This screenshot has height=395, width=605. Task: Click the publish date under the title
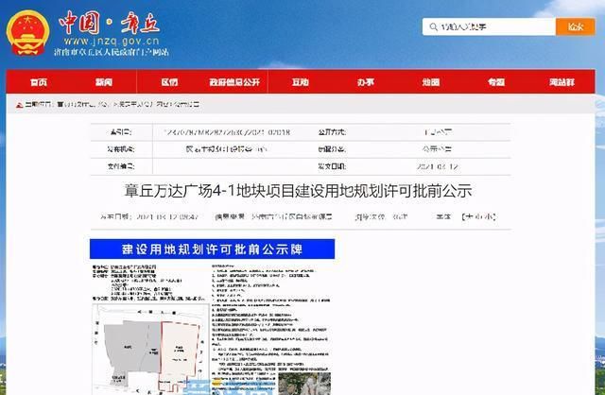(149, 216)
